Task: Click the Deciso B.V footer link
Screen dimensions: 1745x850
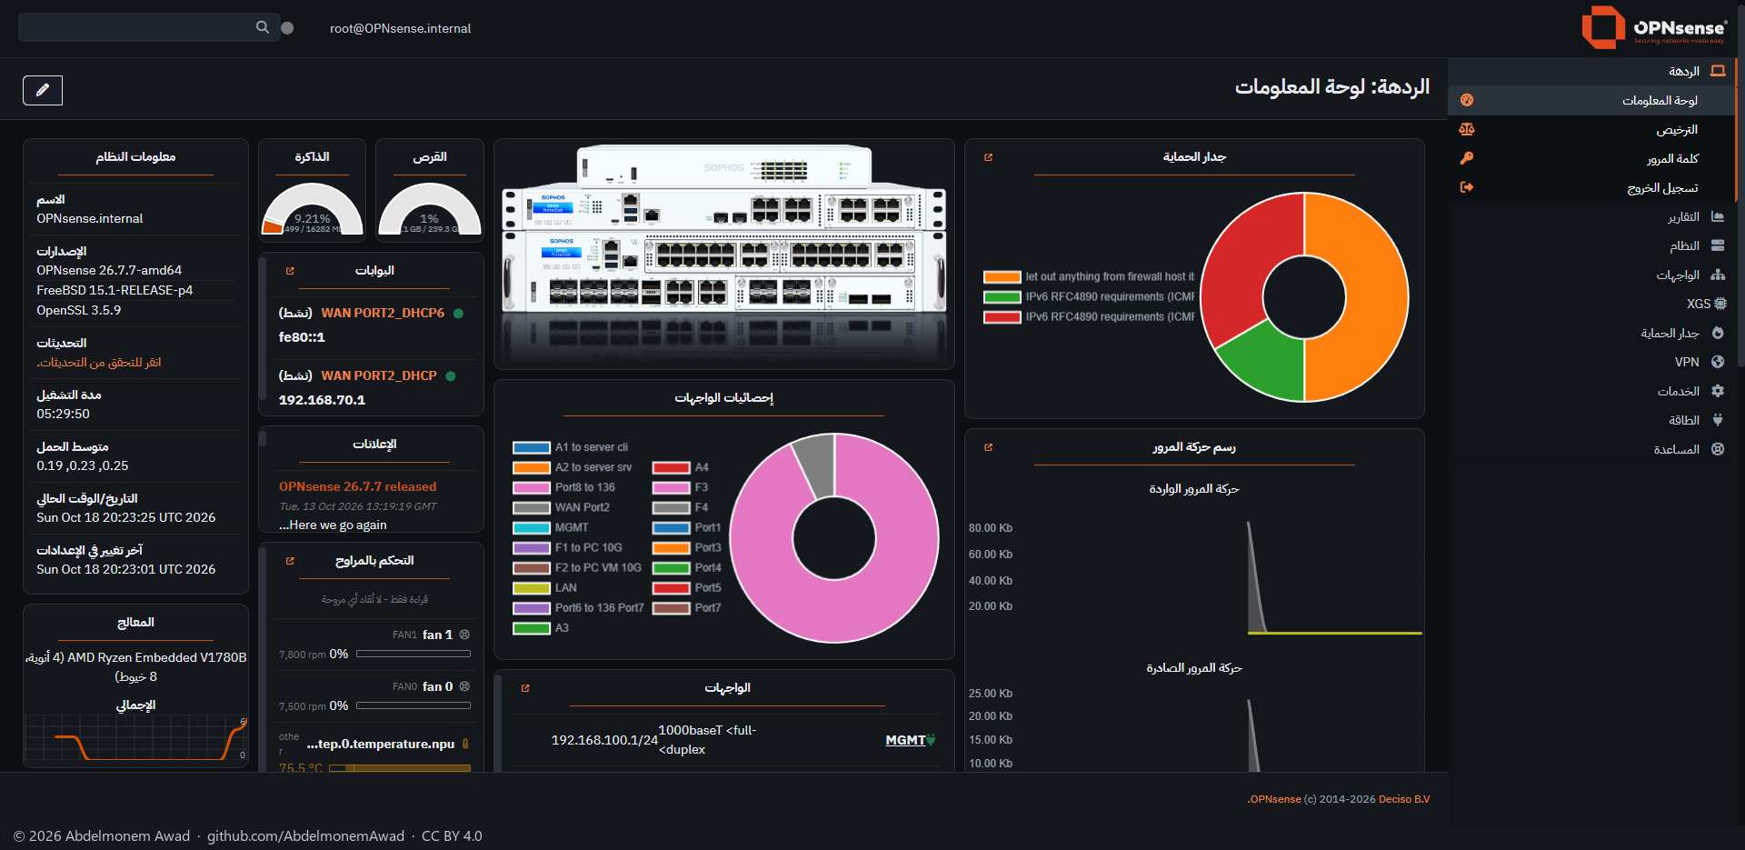Action: pyautogui.click(x=1404, y=799)
